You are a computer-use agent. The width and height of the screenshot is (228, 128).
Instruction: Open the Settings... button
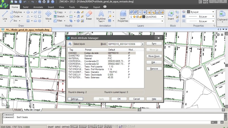point(75,99)
